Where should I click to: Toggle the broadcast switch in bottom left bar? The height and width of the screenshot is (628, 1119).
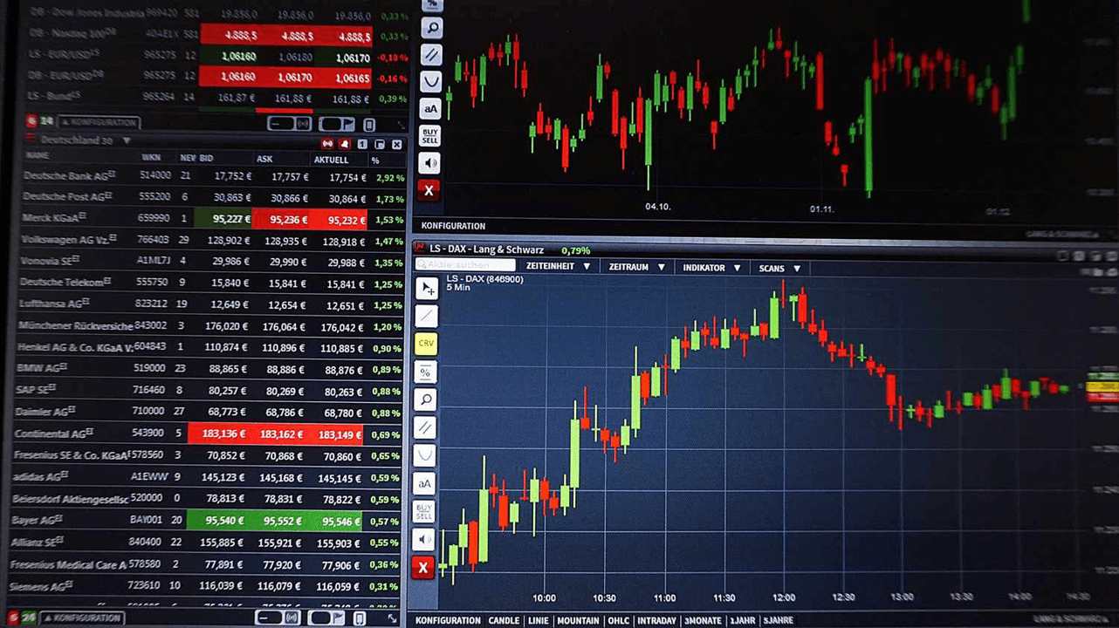coord(278,618)
